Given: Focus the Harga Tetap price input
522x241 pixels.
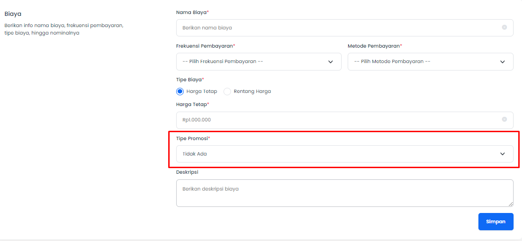Looking at the screenshot, I should (x=344, y=120).
